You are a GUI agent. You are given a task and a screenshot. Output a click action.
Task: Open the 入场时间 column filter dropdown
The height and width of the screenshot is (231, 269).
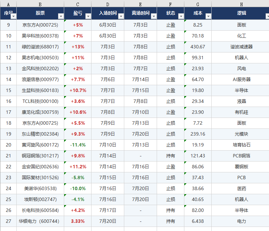121,16
